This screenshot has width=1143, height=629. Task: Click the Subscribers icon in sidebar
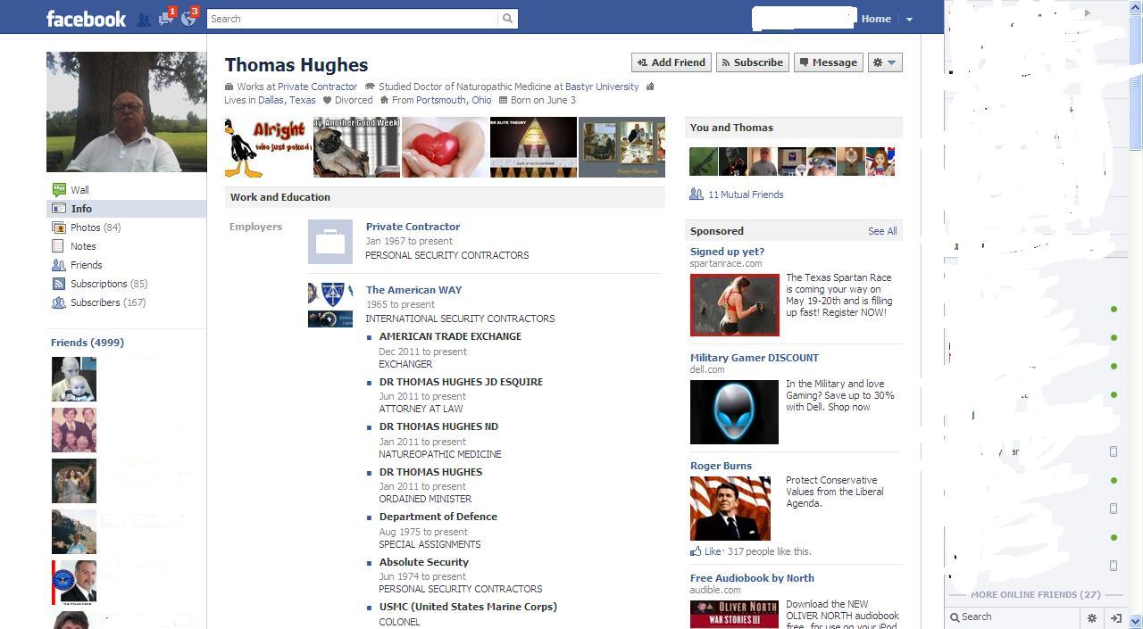tap(59, 302)
